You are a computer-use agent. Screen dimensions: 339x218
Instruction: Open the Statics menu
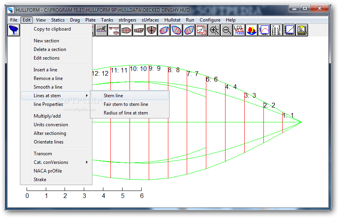[58, 20]
